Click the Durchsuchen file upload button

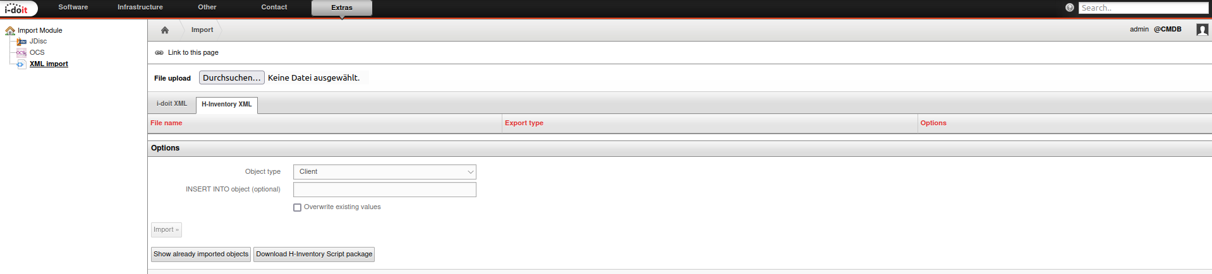click(231, 77)
